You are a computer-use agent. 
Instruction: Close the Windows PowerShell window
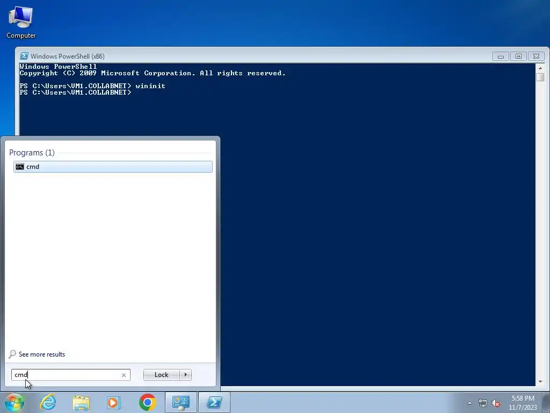[536, 56]
